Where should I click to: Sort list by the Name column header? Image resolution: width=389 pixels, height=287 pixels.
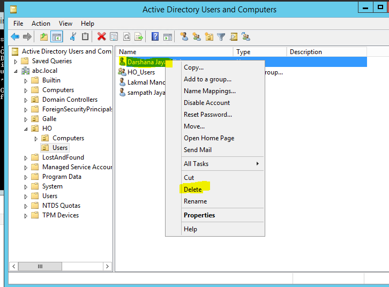click(174, 52)
